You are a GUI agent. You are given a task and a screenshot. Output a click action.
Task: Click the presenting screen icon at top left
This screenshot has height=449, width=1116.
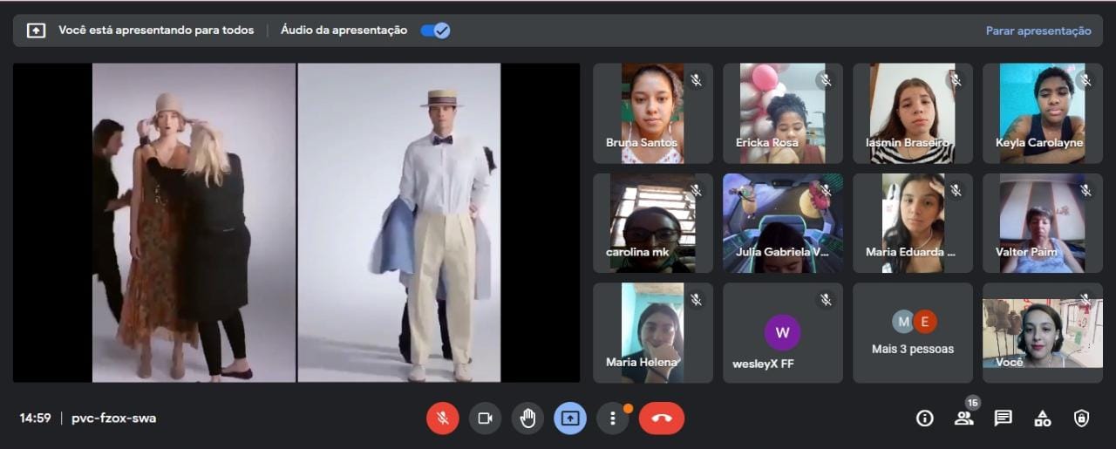(x=36, y=31)
